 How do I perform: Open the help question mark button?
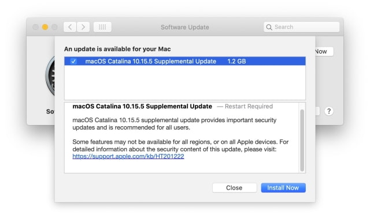pyautogui.click(x=329, y=111)
